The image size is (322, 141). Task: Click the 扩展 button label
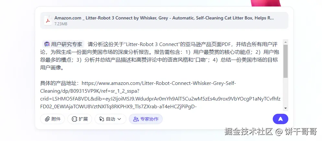point(83,119)
